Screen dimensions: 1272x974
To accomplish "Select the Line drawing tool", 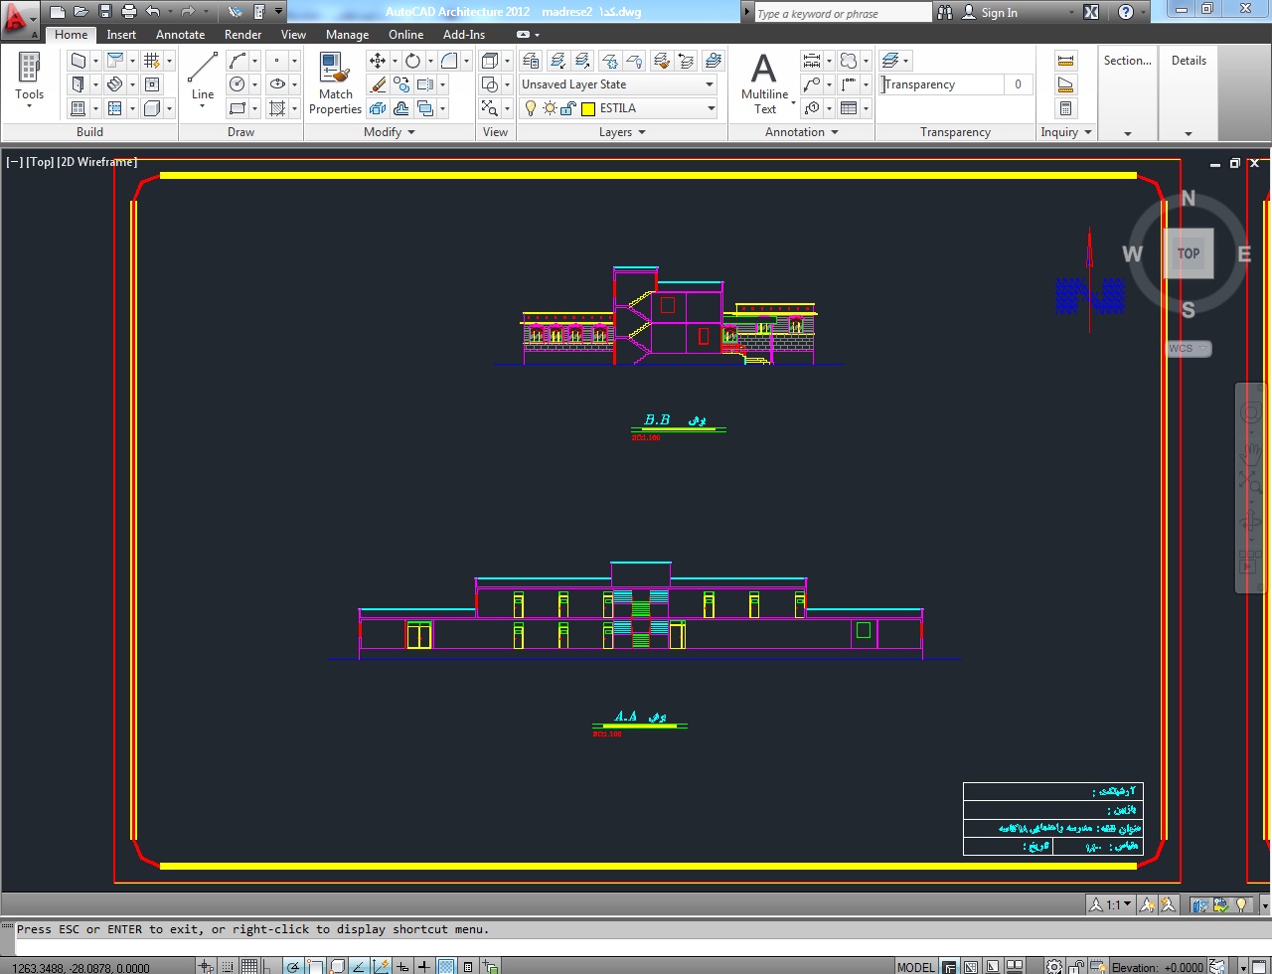I will point(203,76).
